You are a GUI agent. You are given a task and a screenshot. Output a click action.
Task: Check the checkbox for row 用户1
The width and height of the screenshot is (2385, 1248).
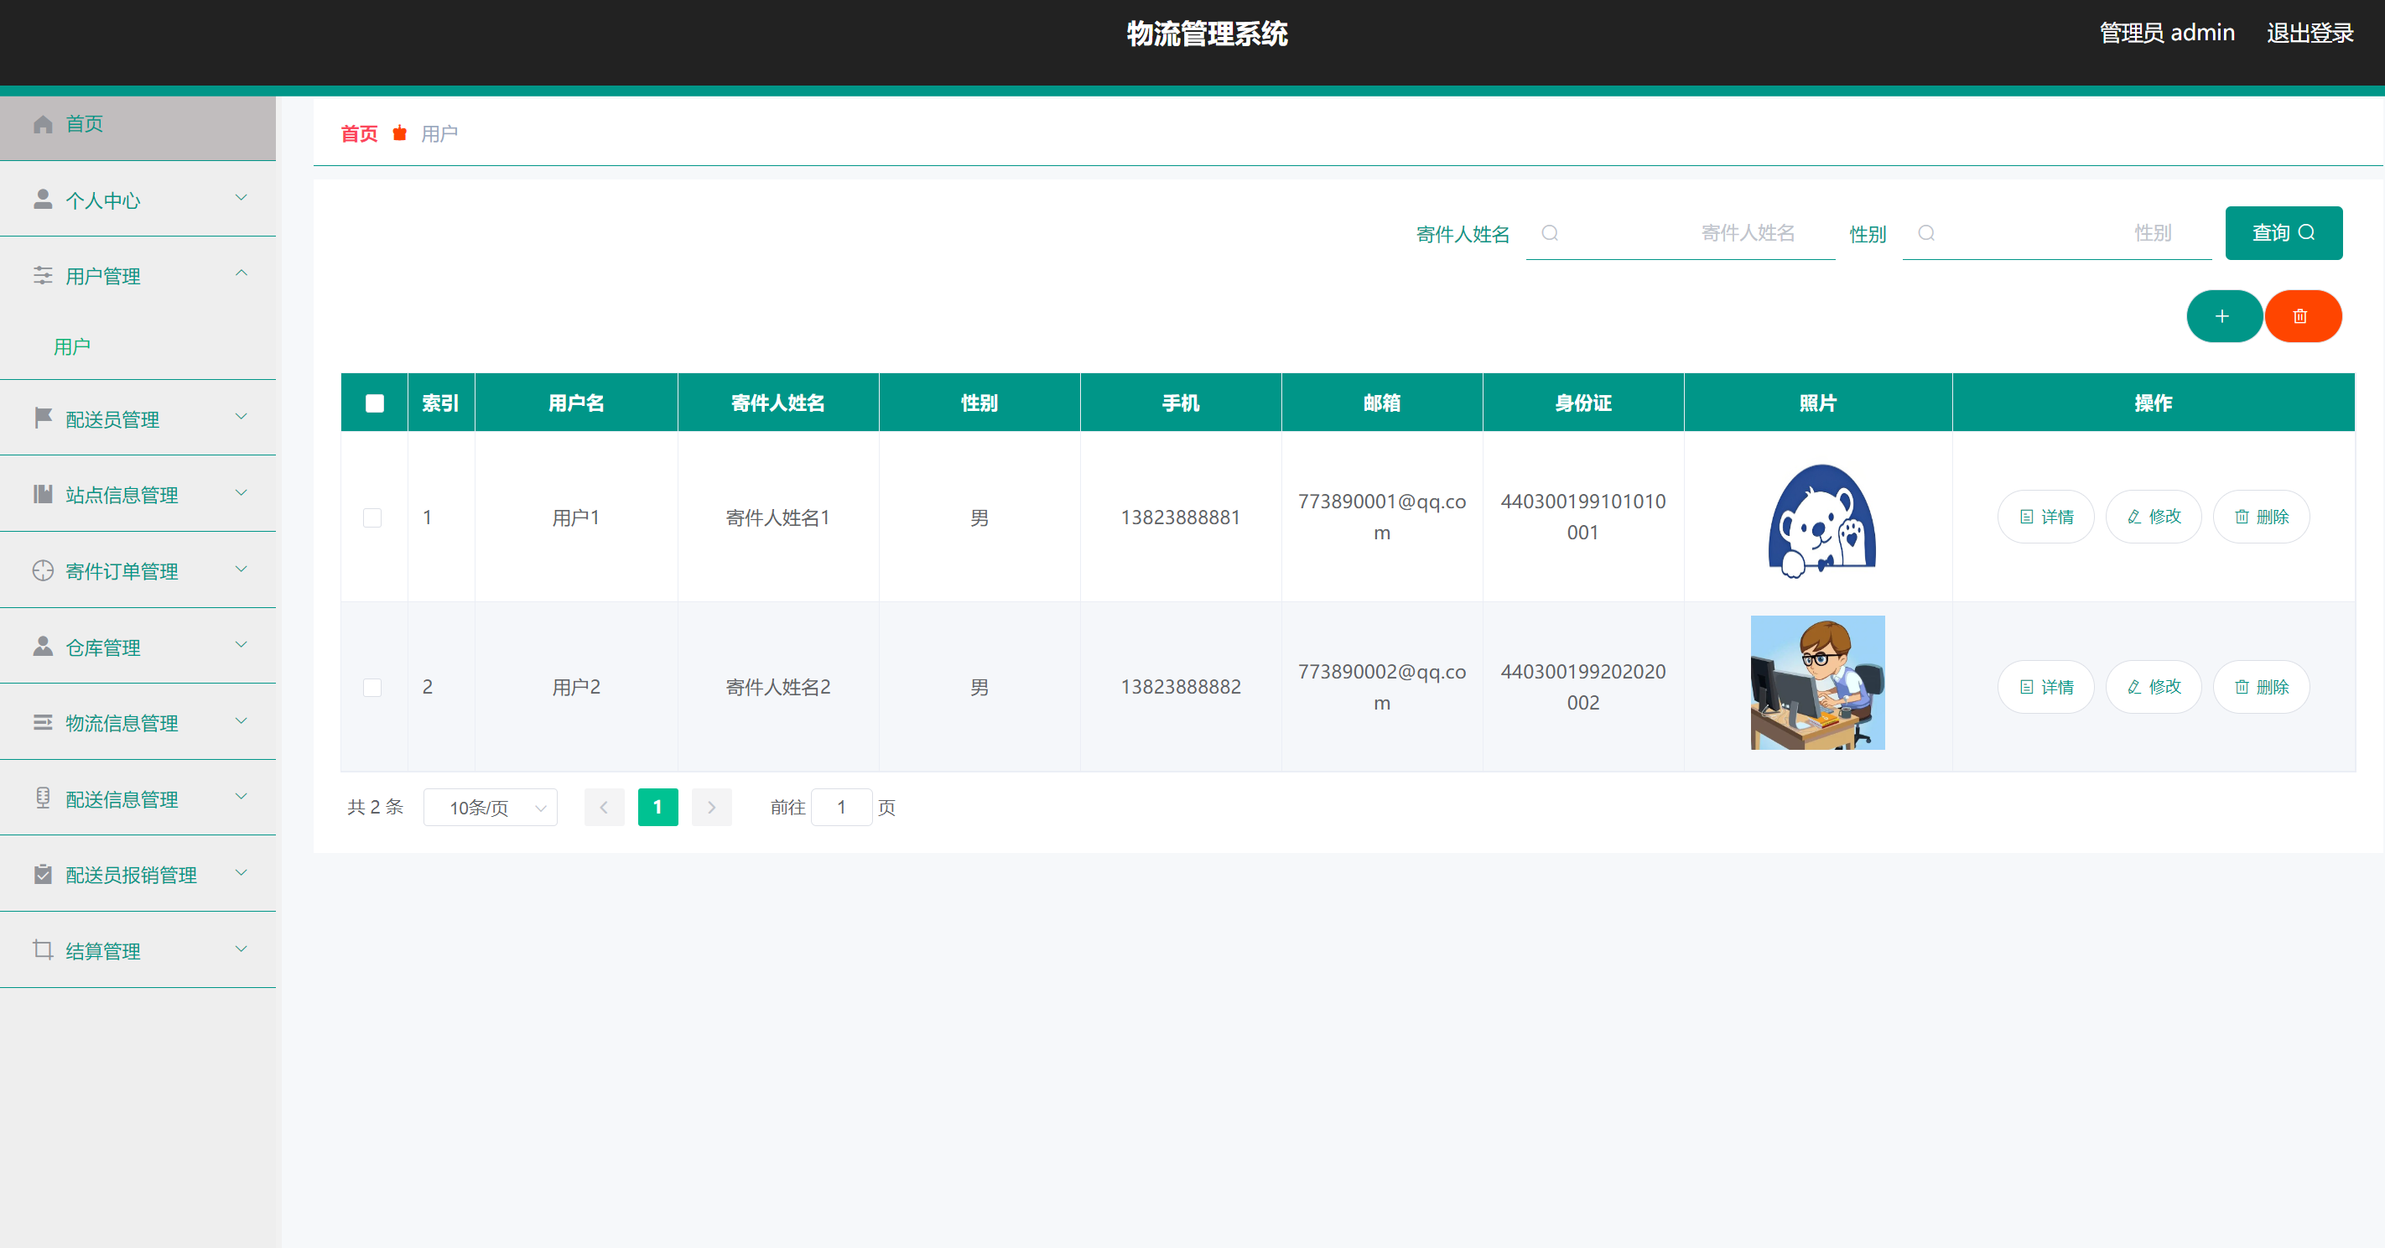[372, 517]
